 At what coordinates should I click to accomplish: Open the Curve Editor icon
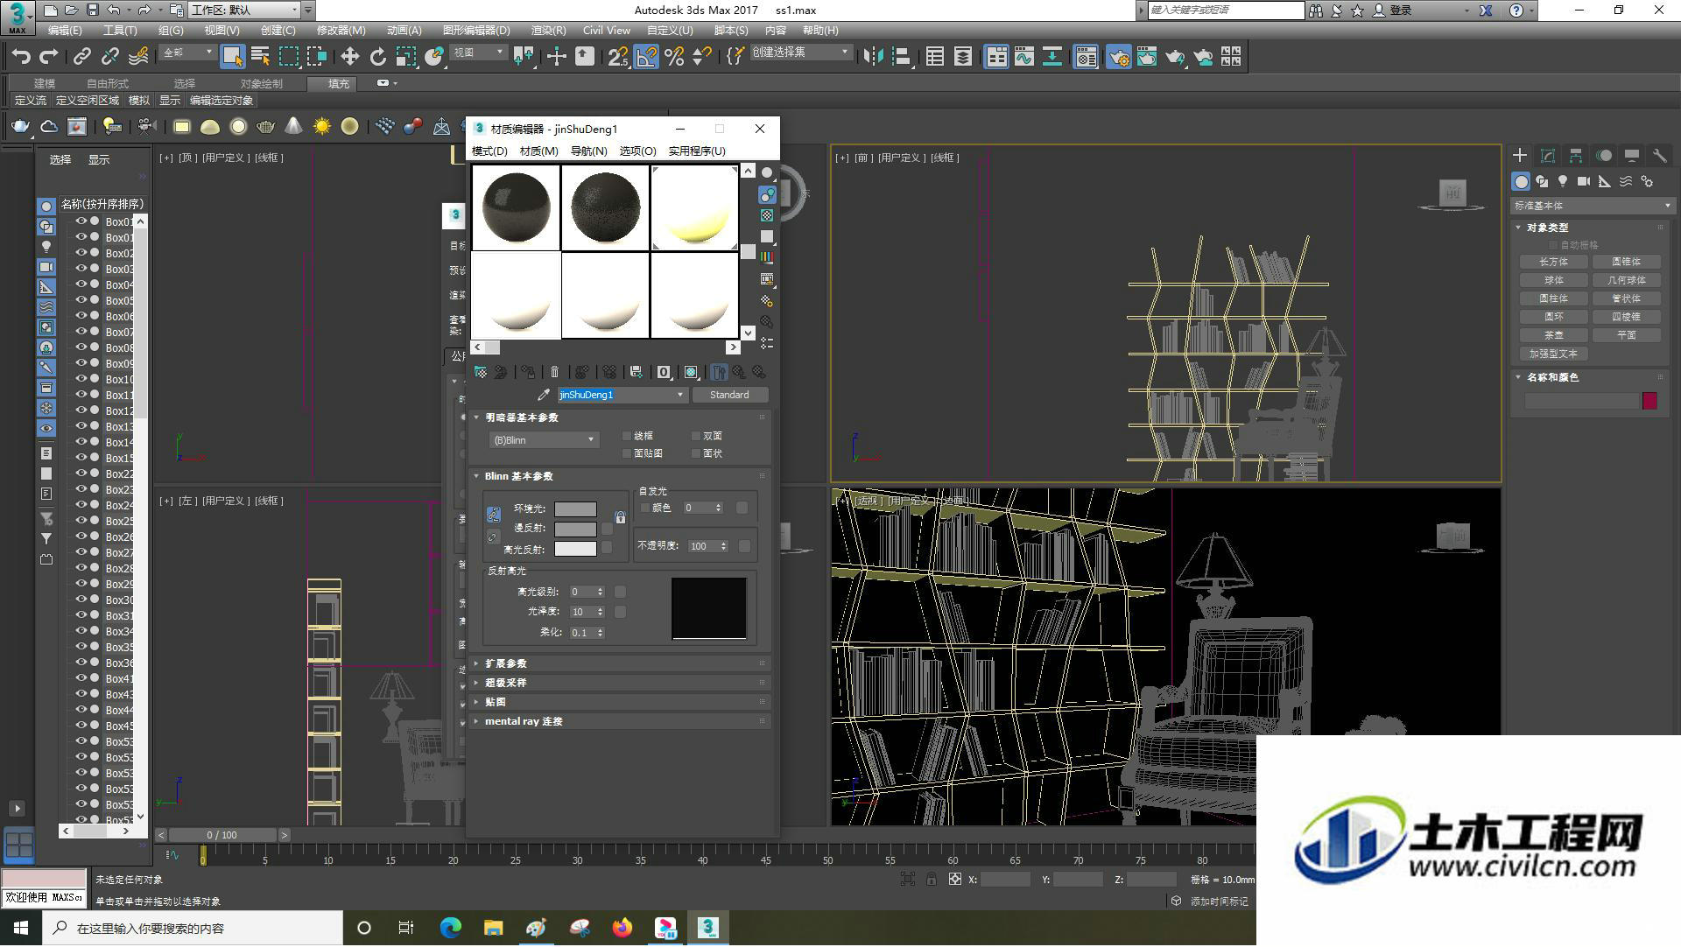[x=1023, y=57]
